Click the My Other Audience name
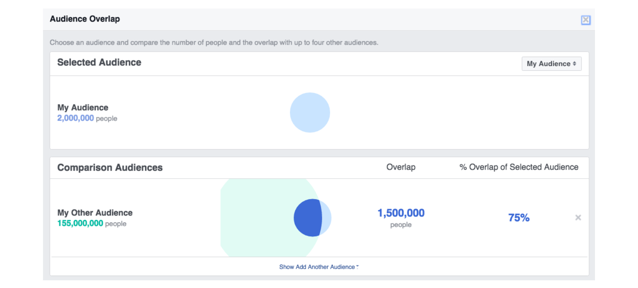Viewport: 638px width, 288px height. click(95, 213)
